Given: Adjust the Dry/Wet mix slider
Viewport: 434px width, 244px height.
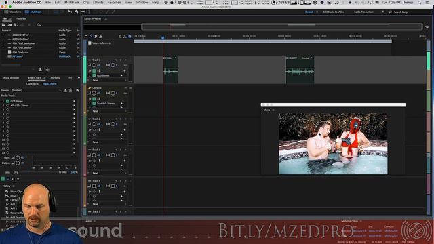Looking at the screenshot, I should (x=60, y=172).
